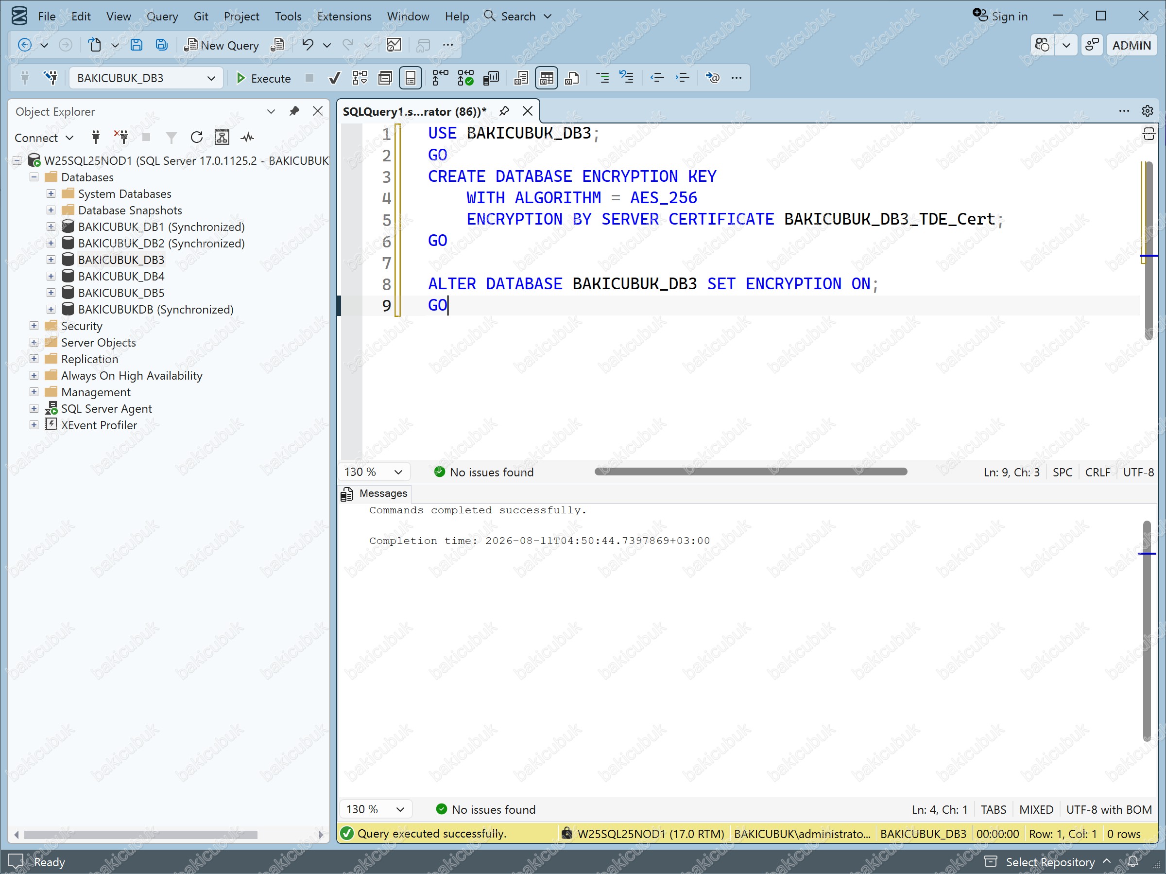Viewport: 1166px width, 874px height.
Task: Toggle Results to File output mode
Action: click(572, 78)
